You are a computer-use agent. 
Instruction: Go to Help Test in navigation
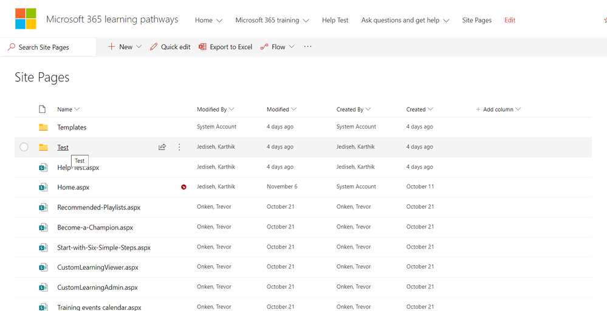[x=335, y=20]
